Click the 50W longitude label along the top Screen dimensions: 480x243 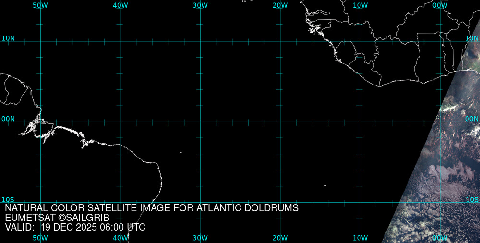pyautogui.click(x=40, y=5)
